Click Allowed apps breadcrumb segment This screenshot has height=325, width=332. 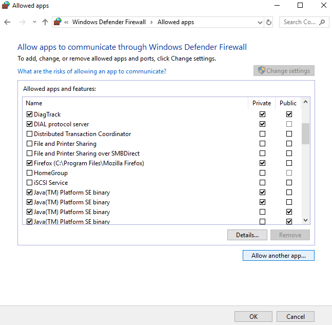coord(175,22)
